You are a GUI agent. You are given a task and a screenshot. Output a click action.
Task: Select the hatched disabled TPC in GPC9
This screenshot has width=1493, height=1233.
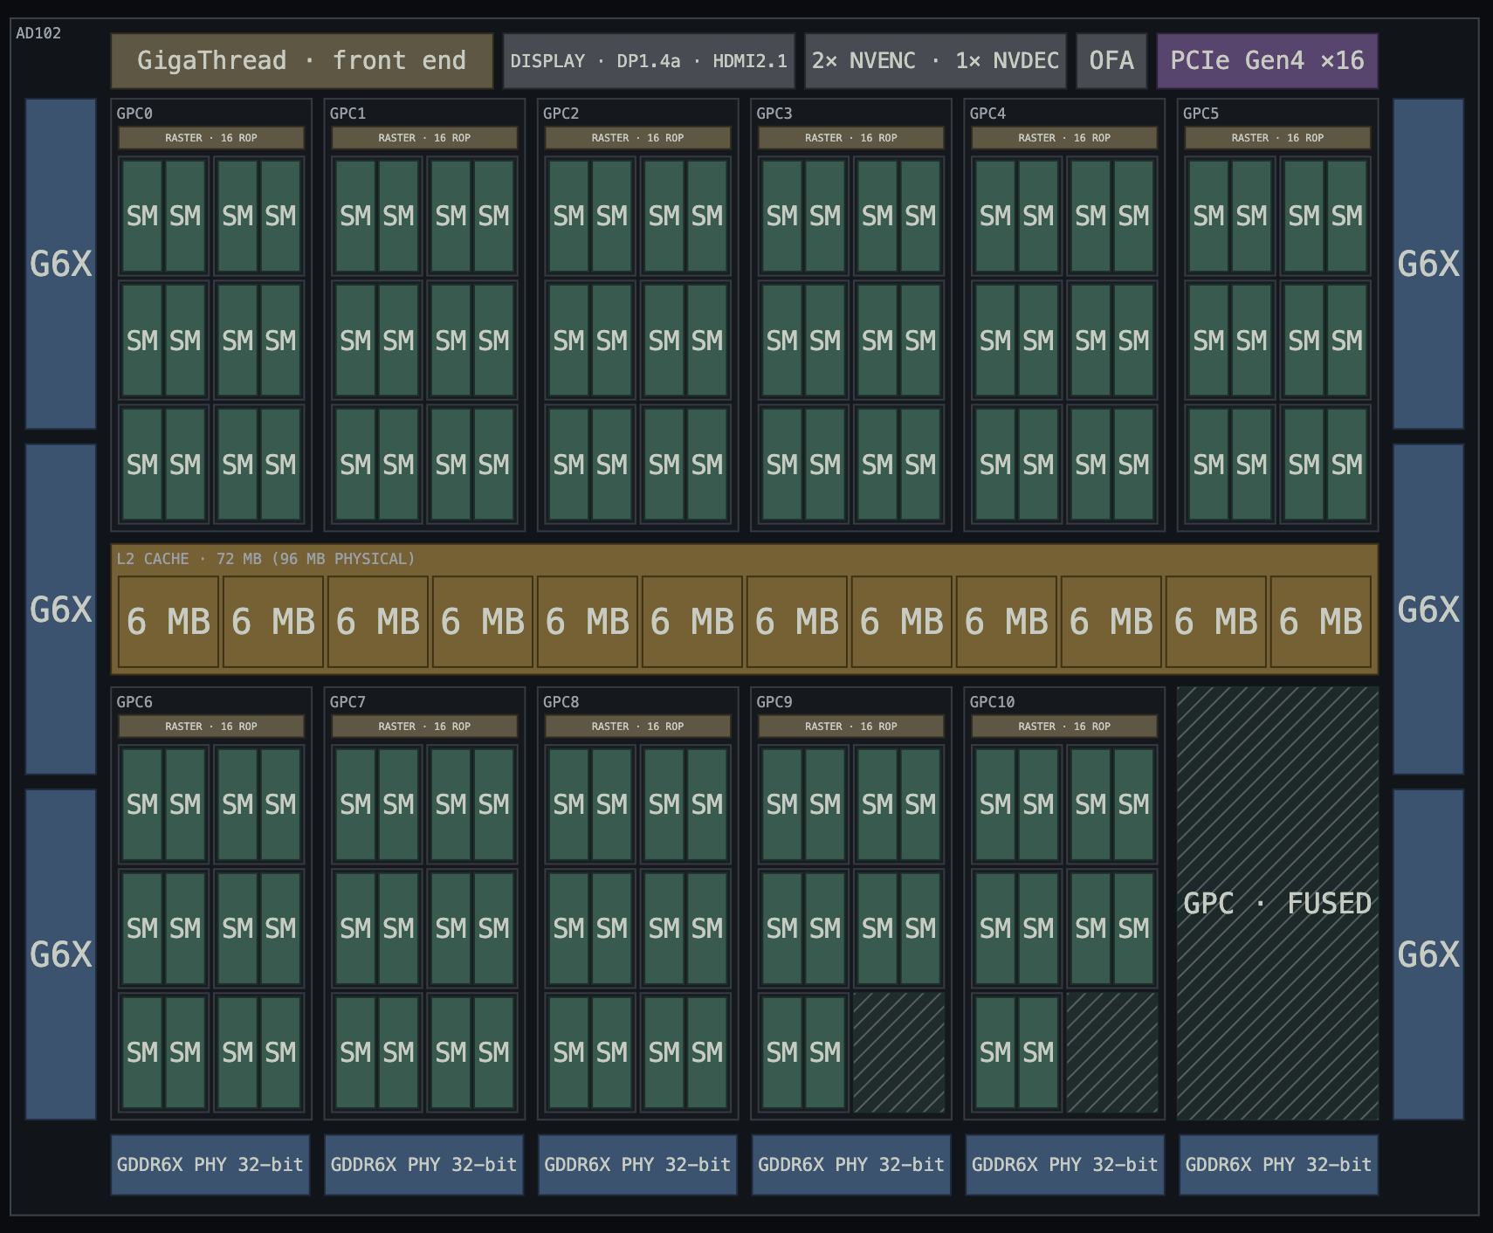[x=898, y=1052]
